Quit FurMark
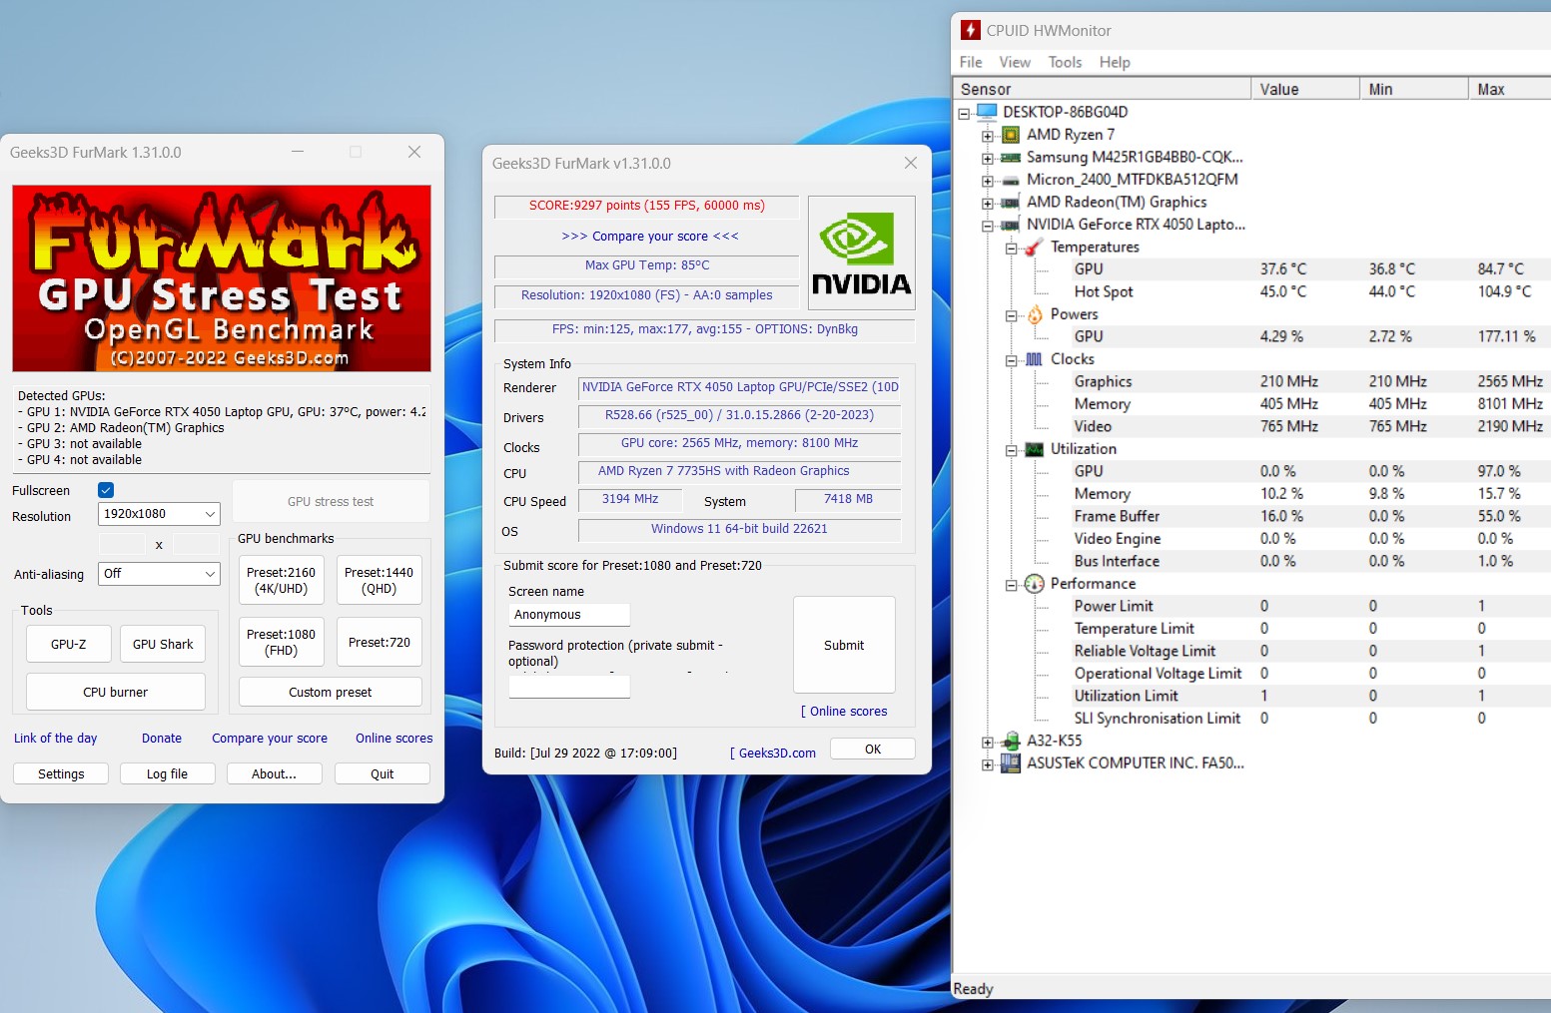The image size is (1551, 1013). pyautogui.click(x=382, y=773)
